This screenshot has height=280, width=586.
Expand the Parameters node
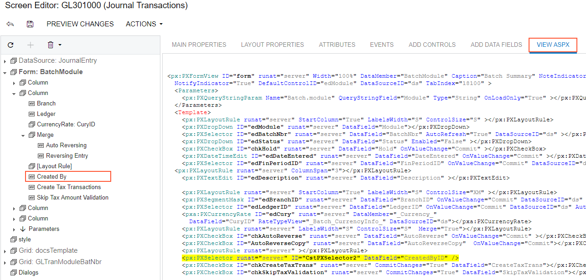point(14,229)
